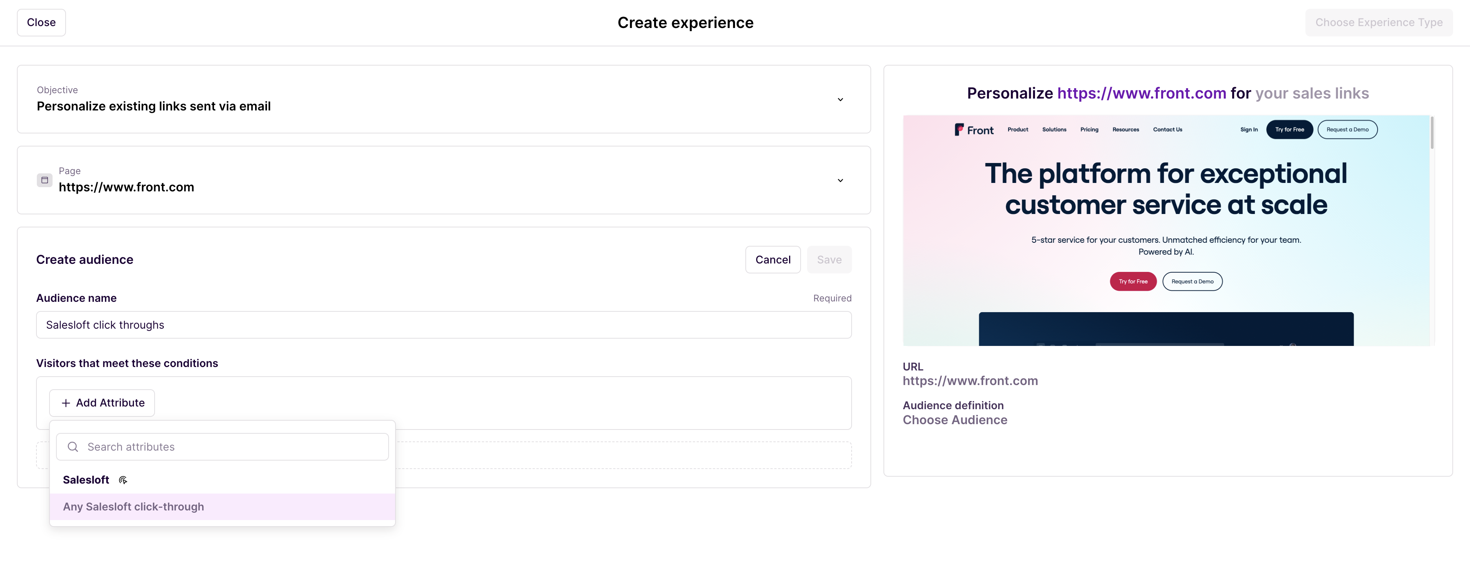Open Pricing in preview navigation
The width and height of the screenshot is (1470, 581).
point(1089,130)
